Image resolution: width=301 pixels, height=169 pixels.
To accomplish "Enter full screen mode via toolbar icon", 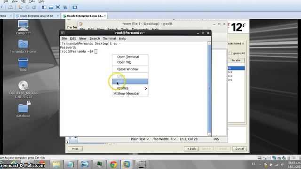I will point(57,8).
